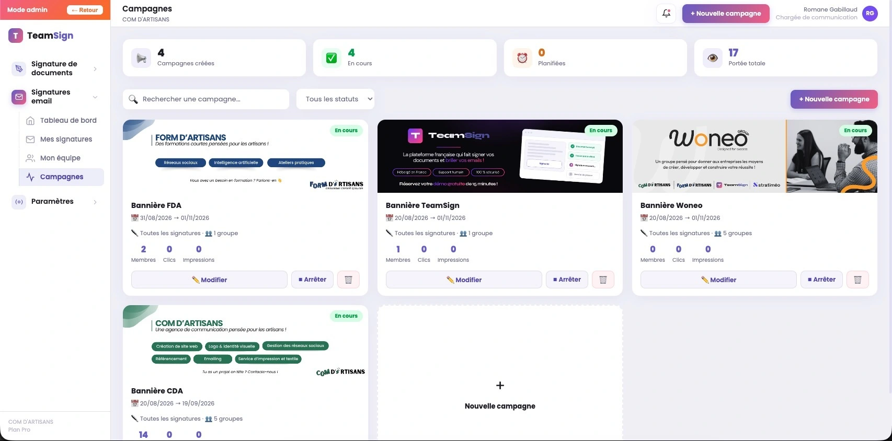Click the eye icon beside Portée totale
Screen dimensions: 892x441
[x=712, y=58]
